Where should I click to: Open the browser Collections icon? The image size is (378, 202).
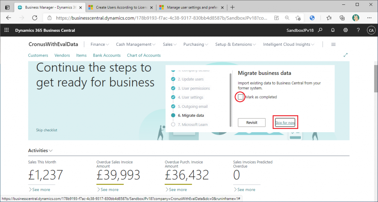pyautogui.click(x=342, y=18)
